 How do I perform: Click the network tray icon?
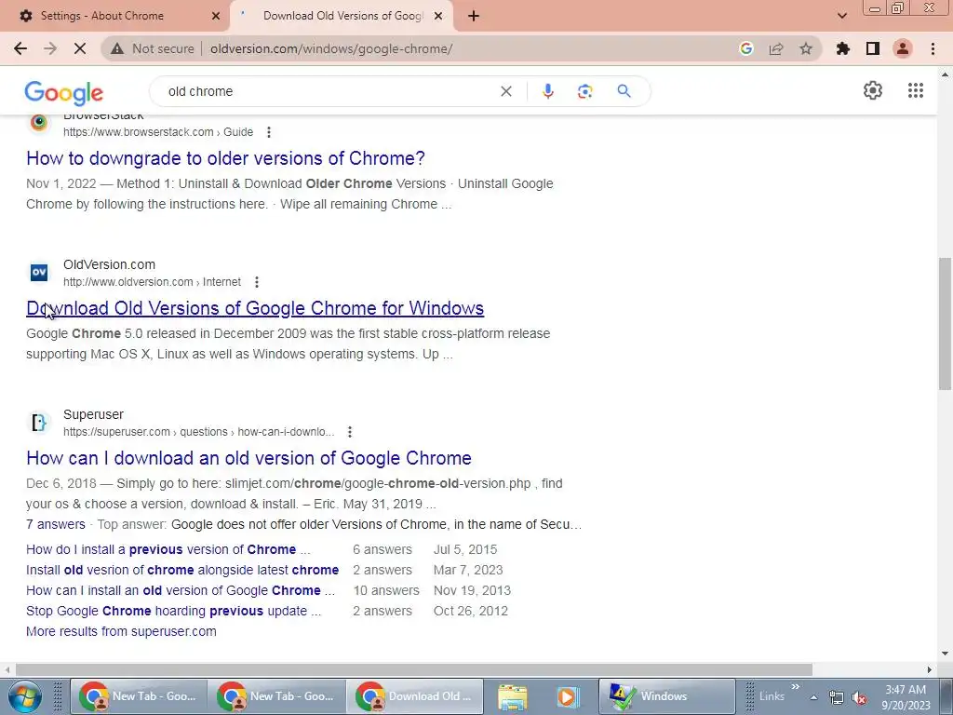[837, 698]
